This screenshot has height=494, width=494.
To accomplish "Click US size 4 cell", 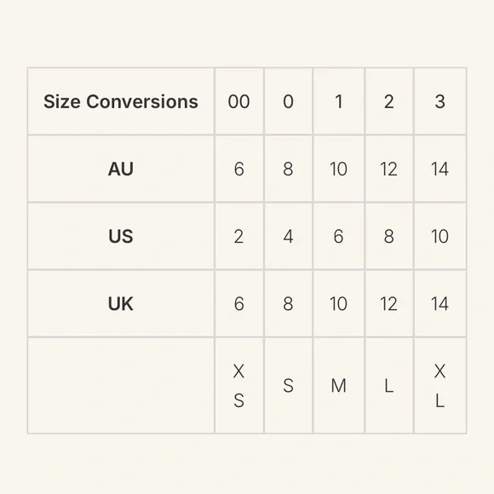I will point(288,236).
